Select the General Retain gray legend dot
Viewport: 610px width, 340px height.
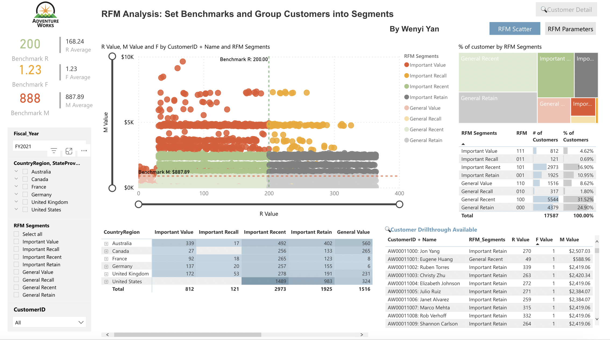click(x=406, y=140)
